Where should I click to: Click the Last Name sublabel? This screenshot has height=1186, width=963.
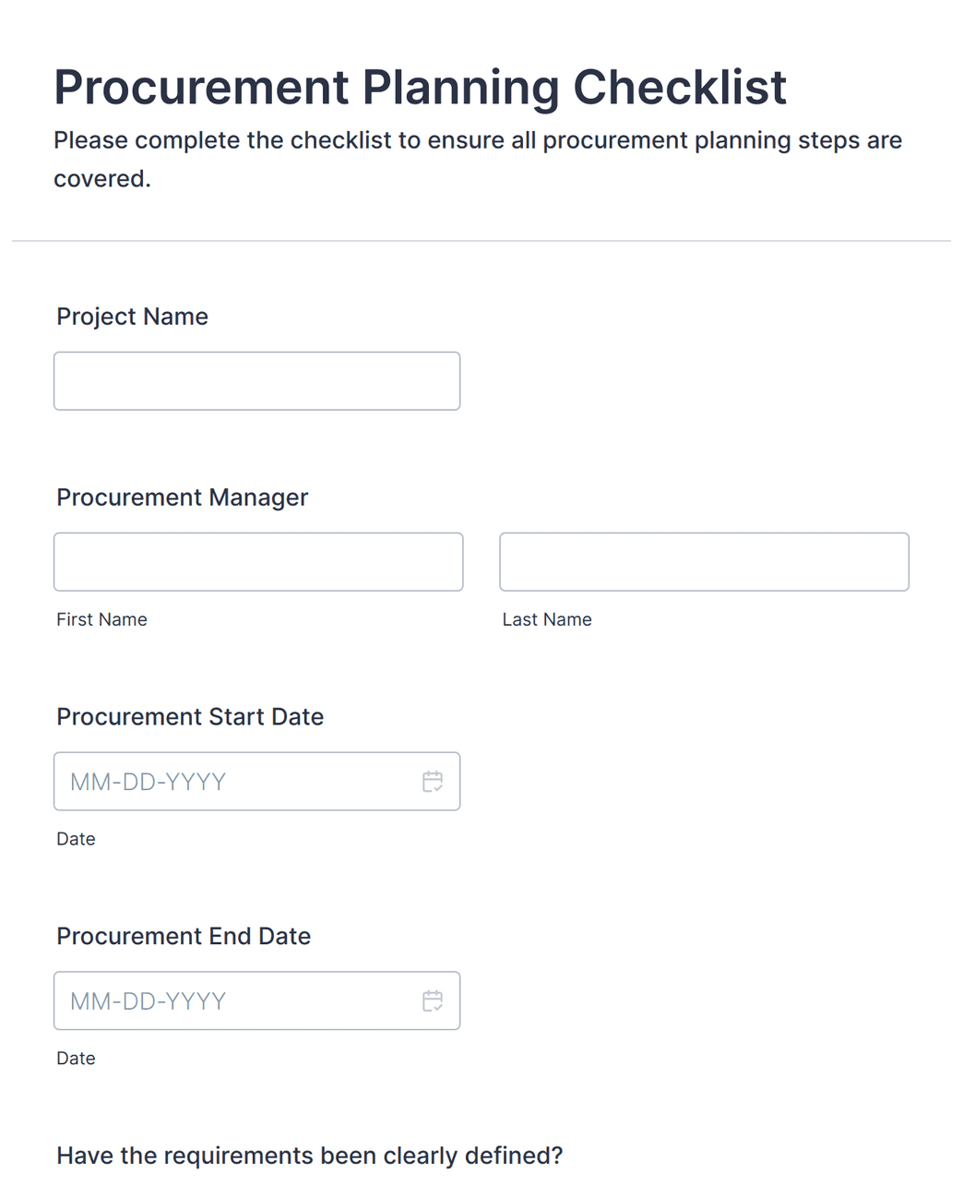click(547, 619)
